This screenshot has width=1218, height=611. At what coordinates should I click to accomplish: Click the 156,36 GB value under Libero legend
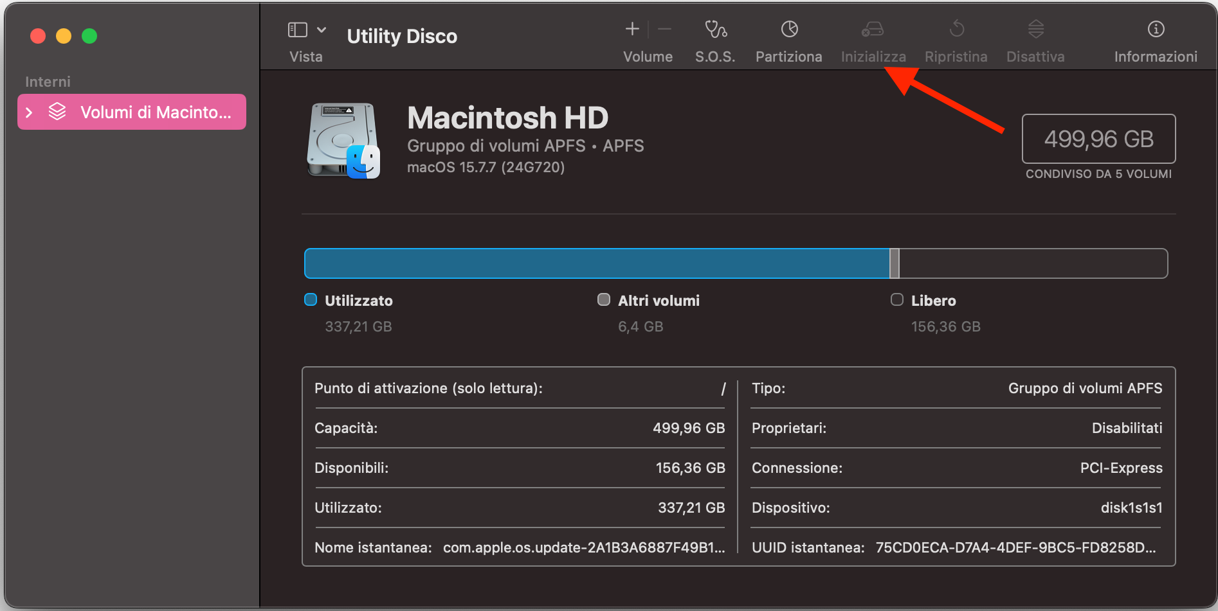945,326
